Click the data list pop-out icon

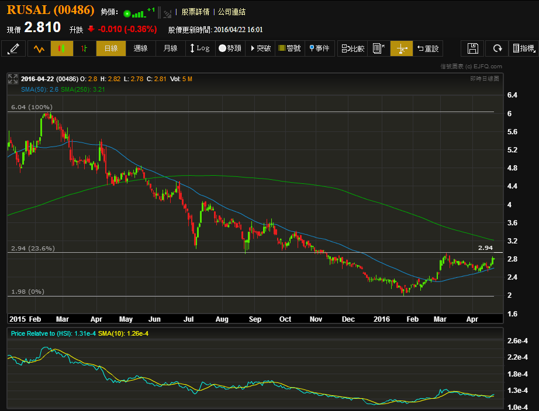(378, 48)
